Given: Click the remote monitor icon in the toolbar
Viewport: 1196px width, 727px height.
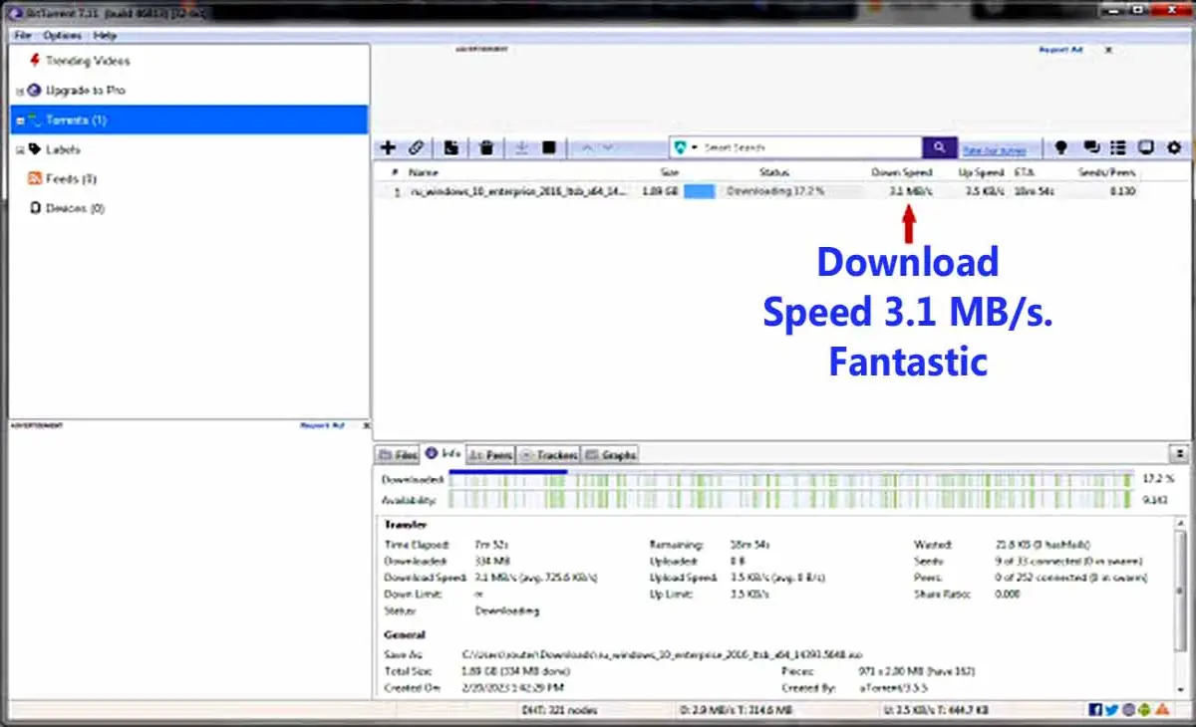Looking at the screenshot, I should click(1146, 147).
